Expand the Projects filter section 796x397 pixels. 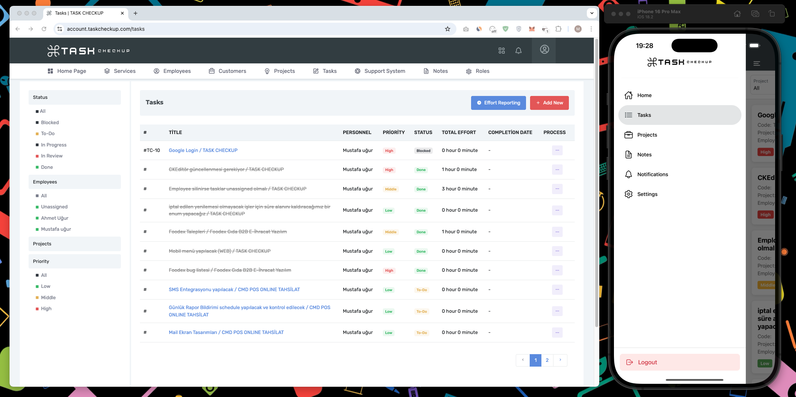tap(75, 244)
